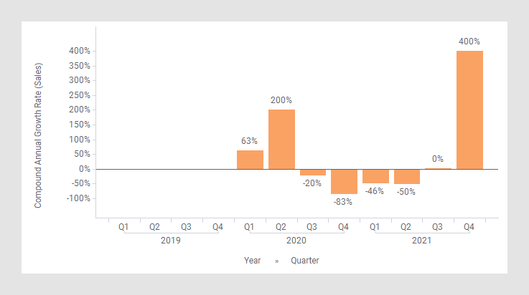Click the Q1 label under 2019
Screen dimensions: 529x295
[123, 227]
